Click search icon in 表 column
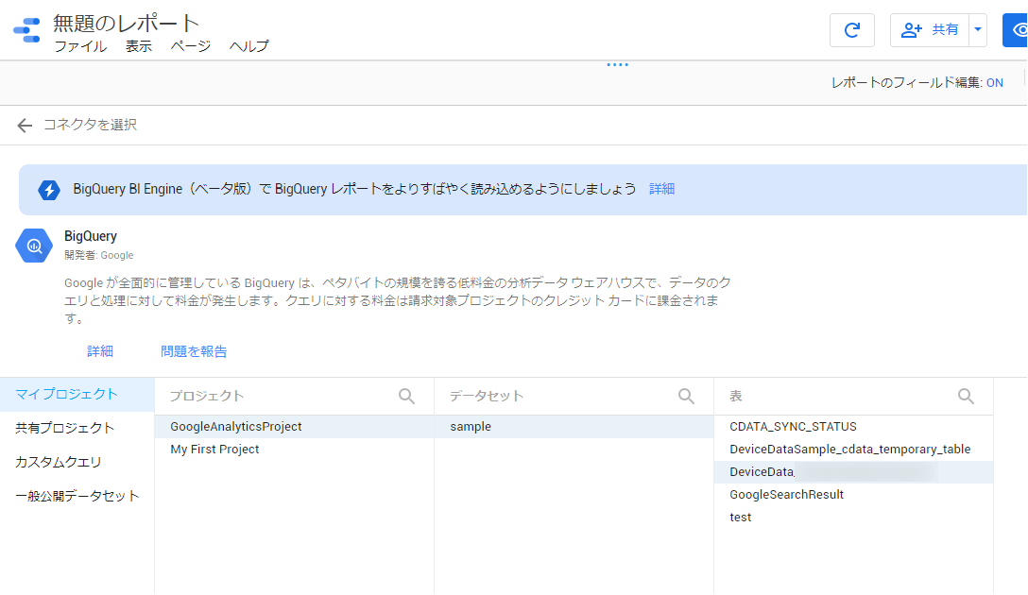The height and width of the screenshot is (595, 1028). tap(966, 397)
